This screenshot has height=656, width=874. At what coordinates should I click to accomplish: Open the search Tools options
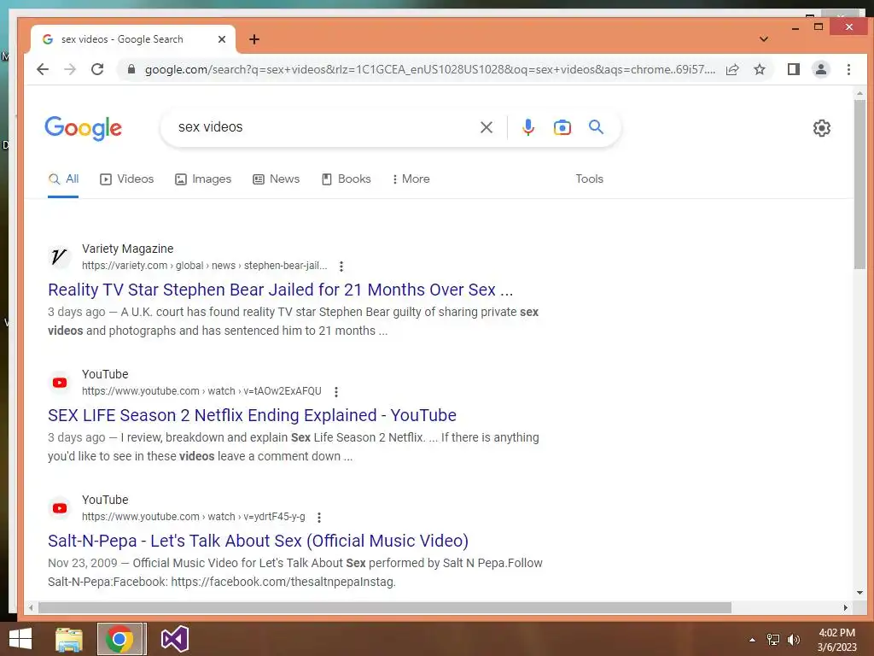[589, 179]
